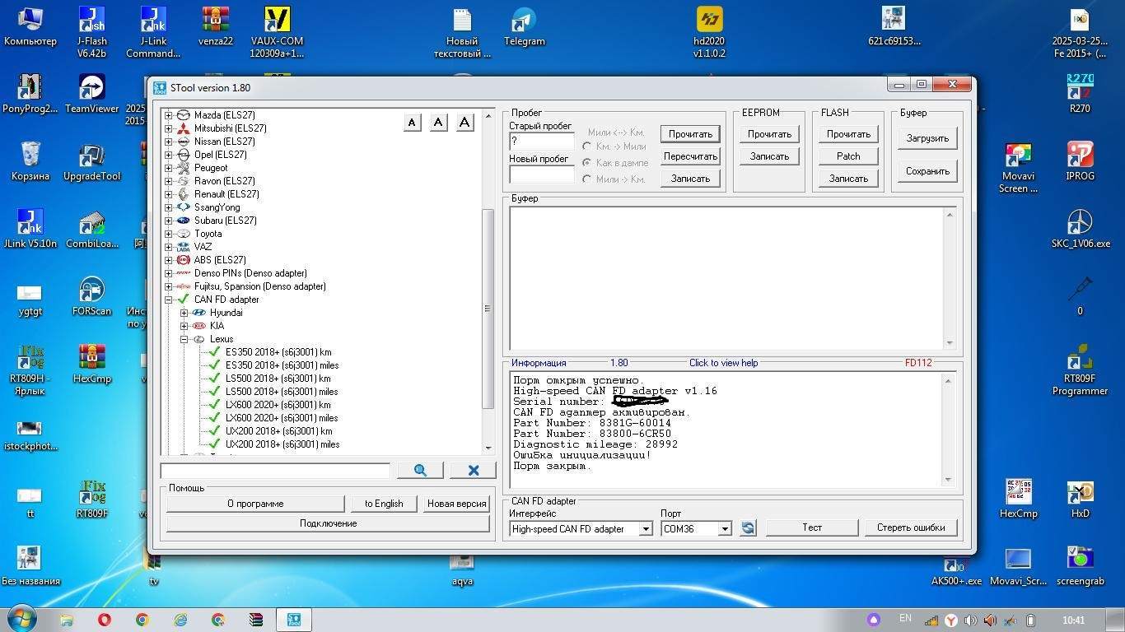The width and height of the screenshot is (1125, 632).
Task: Click the Opera icon in taskbar
Action: pos(105,620)
